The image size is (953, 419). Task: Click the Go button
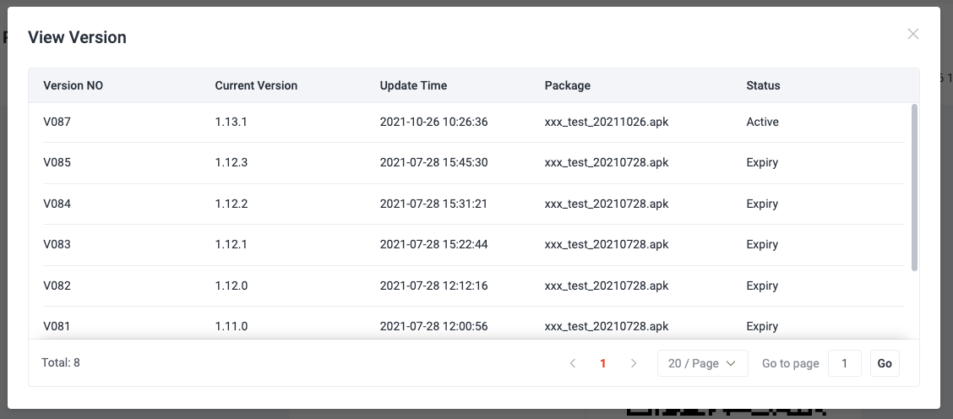[885, 363]
